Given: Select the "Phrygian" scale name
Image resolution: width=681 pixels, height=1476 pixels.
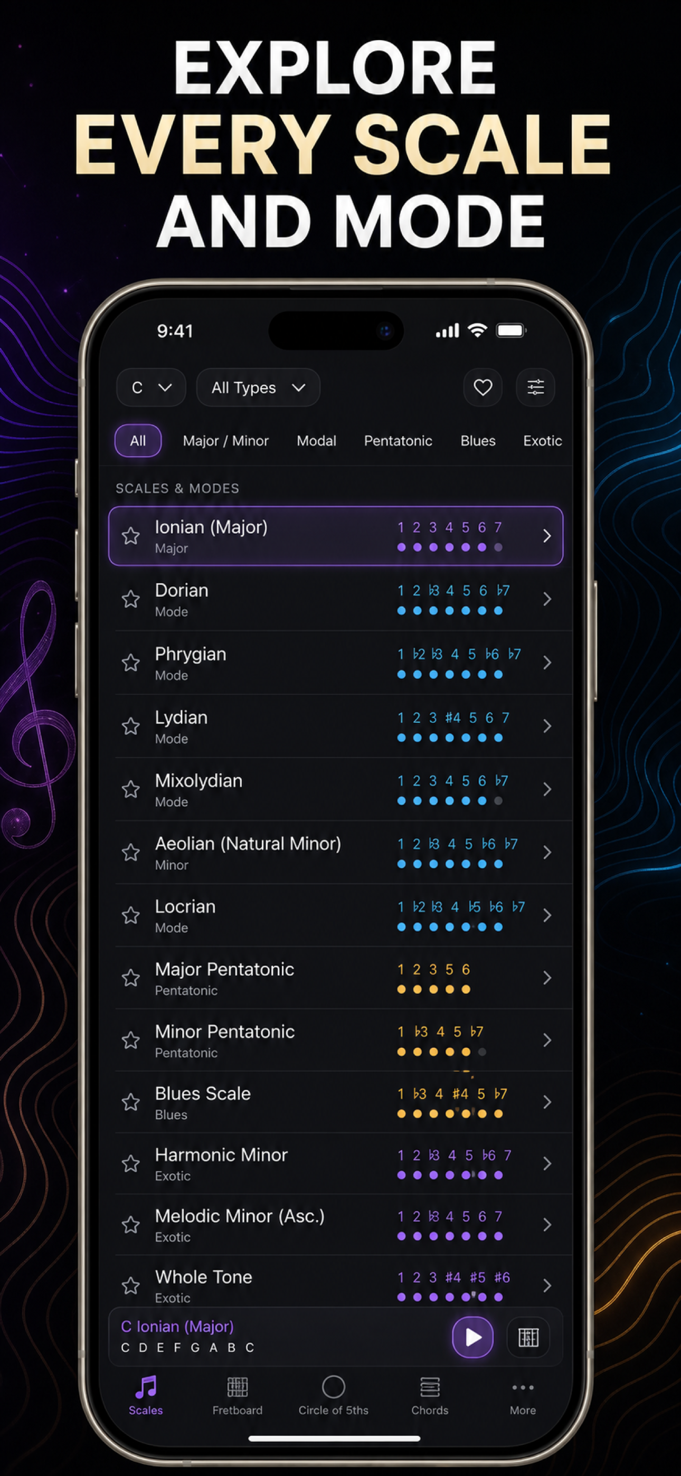Looking at the screenshot, I should coord(191,655).
